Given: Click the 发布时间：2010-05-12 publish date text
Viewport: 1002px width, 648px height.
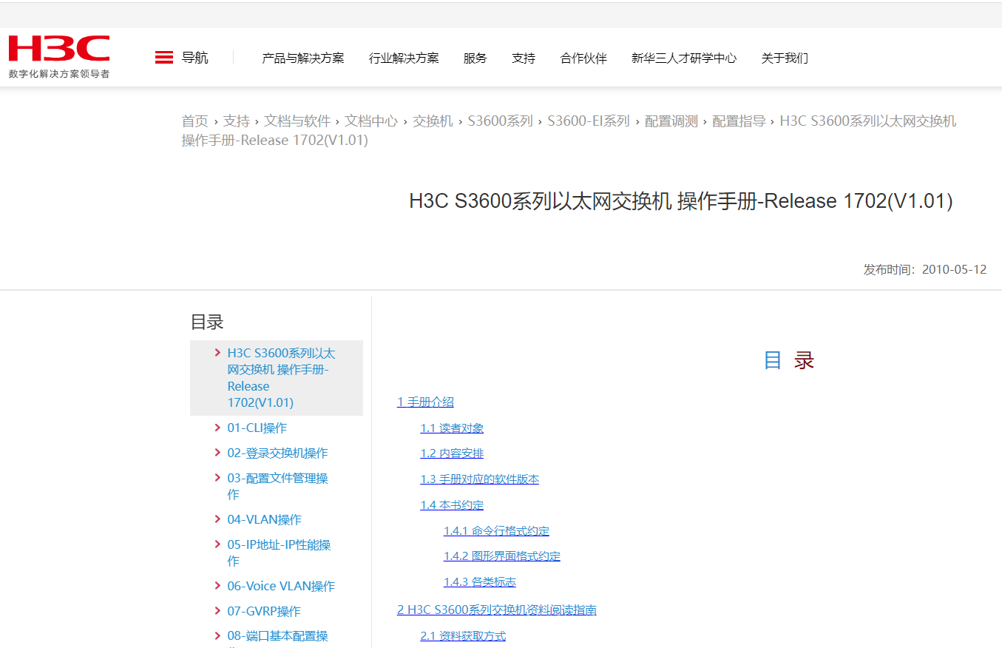Looking at the screenshot, I should (x=925, y=270).
